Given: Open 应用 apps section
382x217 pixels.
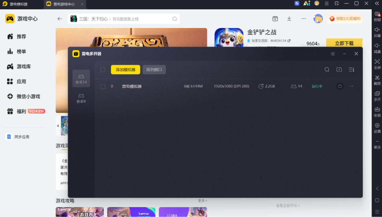Looking at the screenshot, I should tap(21, 82).
